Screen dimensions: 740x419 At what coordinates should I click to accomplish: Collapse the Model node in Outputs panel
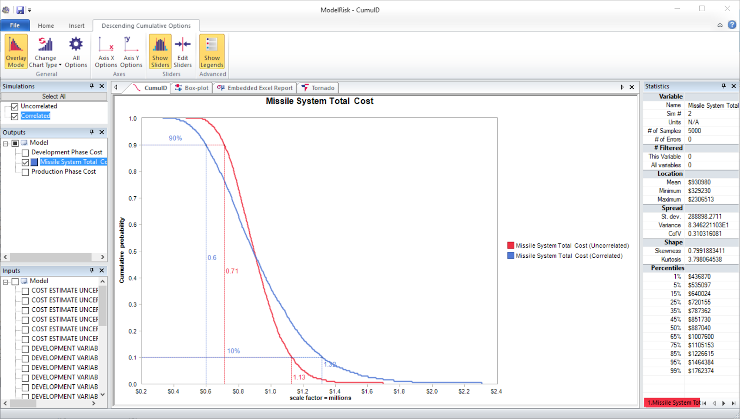coord(5,143)
